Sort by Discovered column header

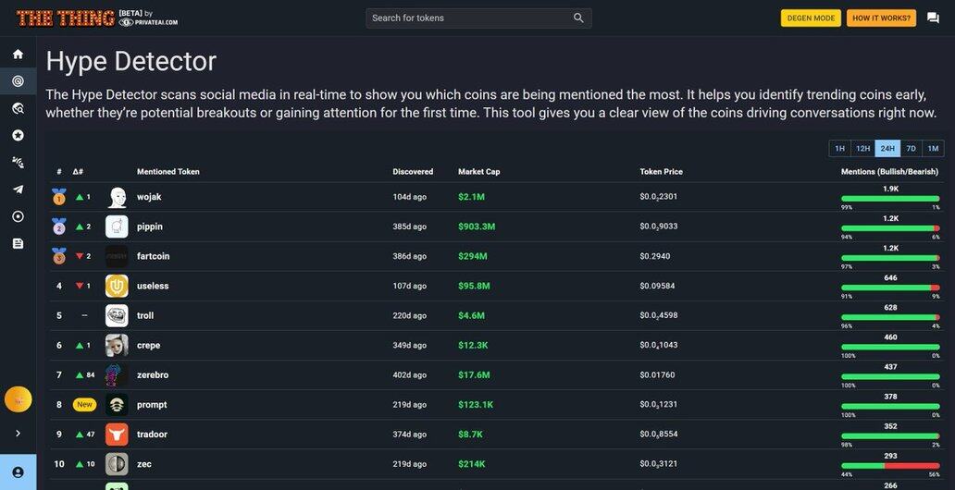pos(413,172)
